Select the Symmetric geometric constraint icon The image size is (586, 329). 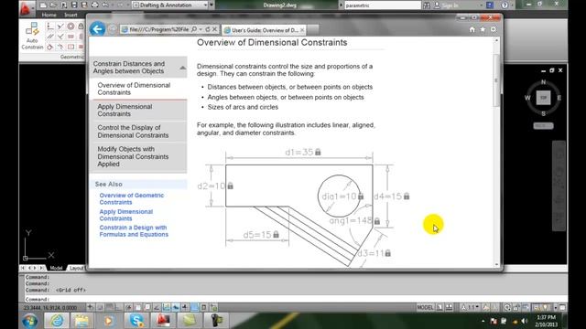71,47
